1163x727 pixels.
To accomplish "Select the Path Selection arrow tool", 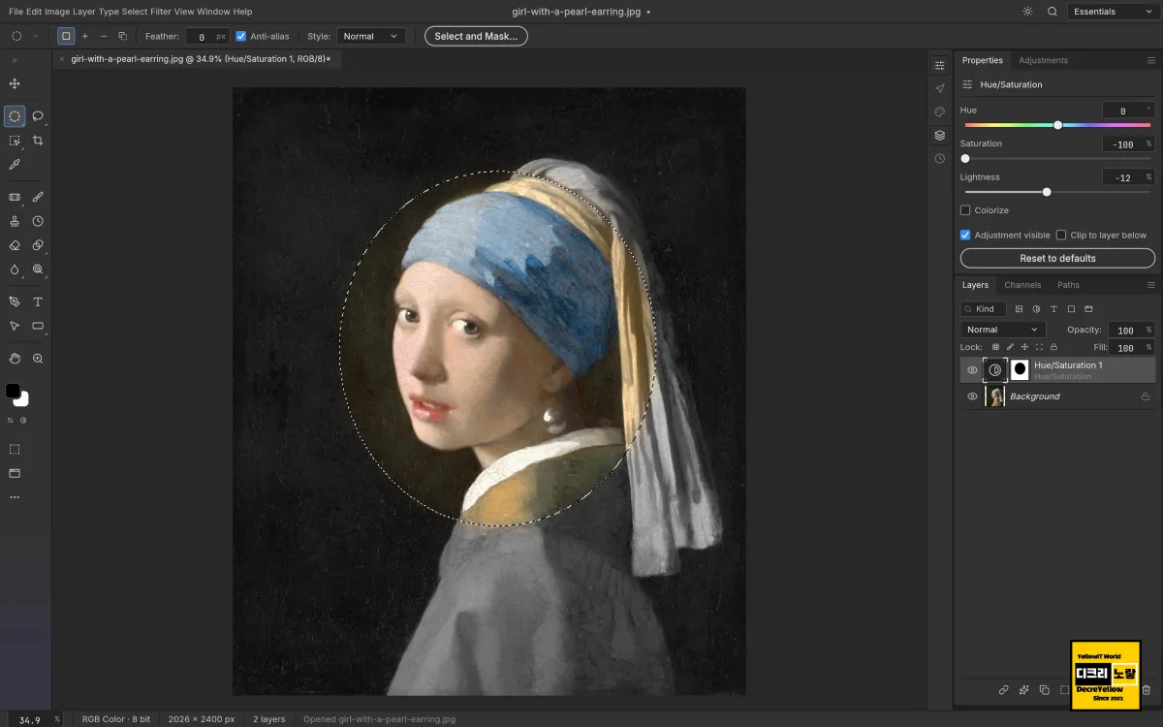I will (15, 326).
